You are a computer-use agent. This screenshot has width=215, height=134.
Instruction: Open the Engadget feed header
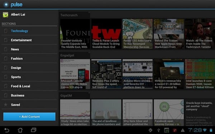pos(75,55)
